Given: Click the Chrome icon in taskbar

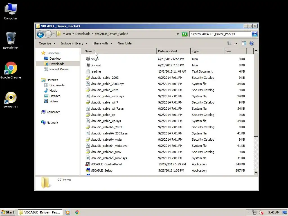Looking at the screenshot, I should click(77, 212).
